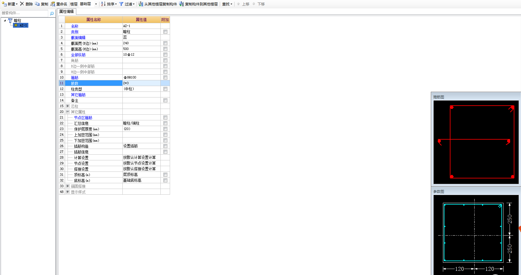Click the 参数图 section diagram

coord(476,235)
